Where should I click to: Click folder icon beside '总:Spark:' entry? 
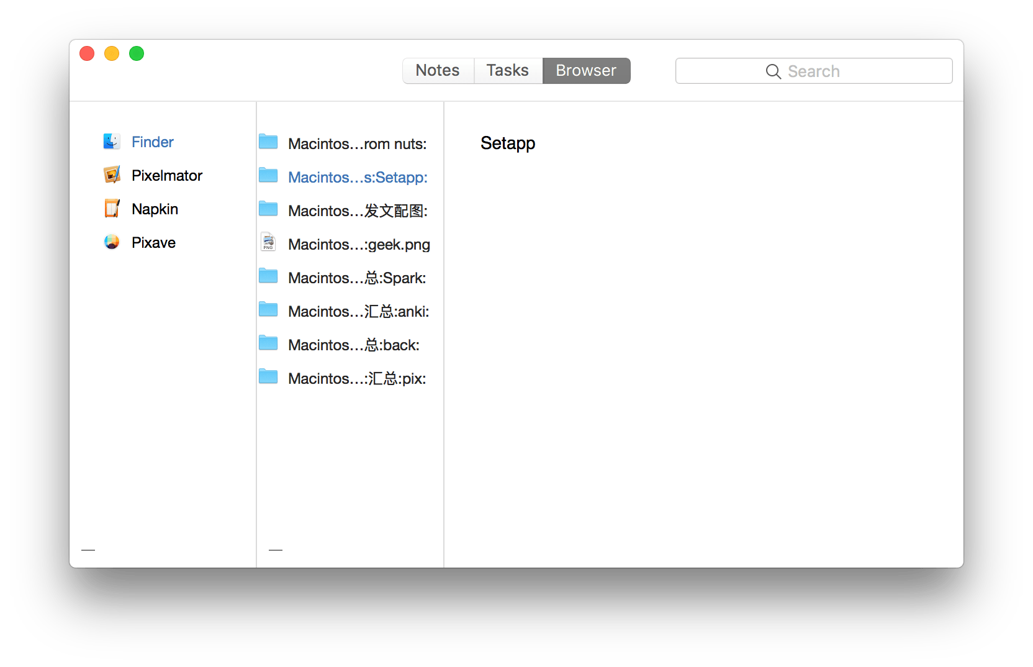(x=268, y=276)
